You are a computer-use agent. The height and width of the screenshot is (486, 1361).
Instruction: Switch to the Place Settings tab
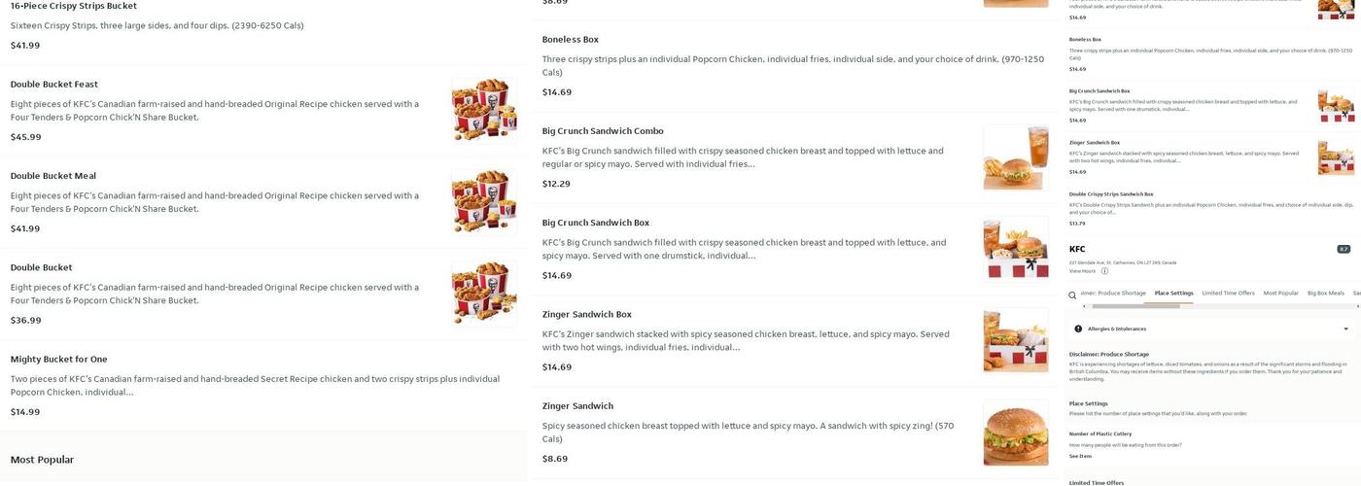(1173, 293)
